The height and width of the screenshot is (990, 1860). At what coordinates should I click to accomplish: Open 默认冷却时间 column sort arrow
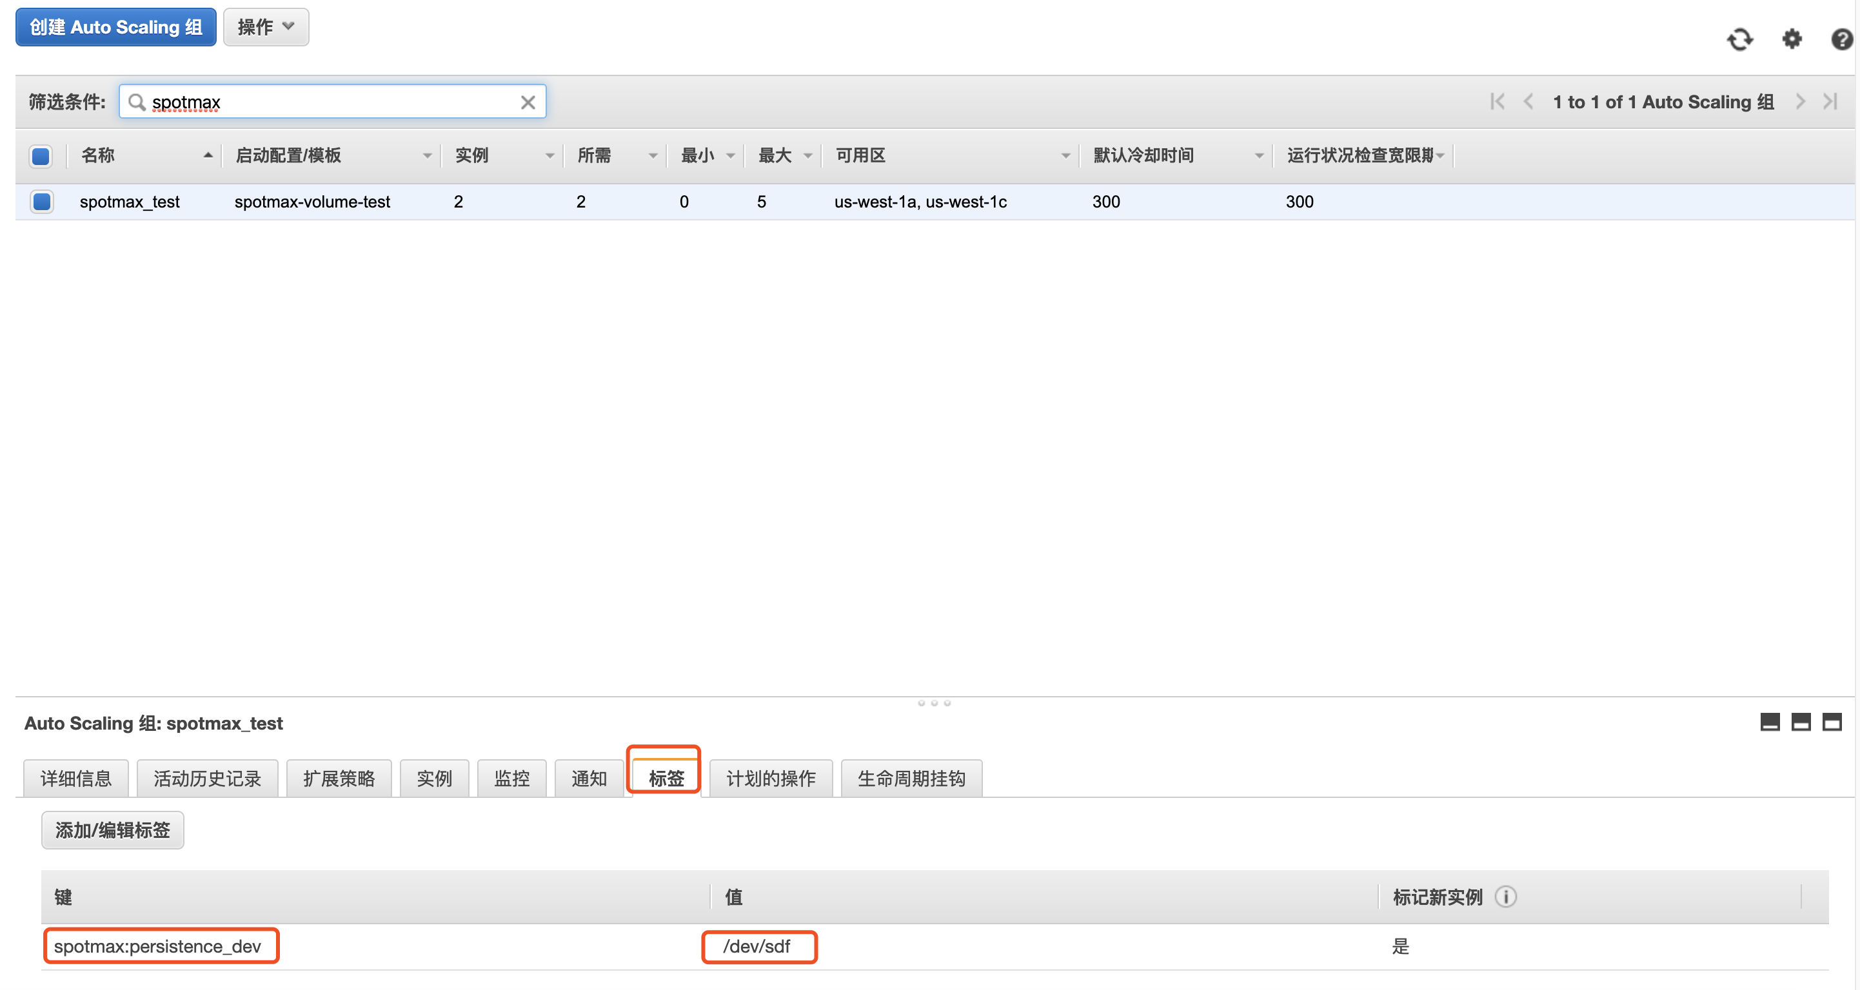1258,156
